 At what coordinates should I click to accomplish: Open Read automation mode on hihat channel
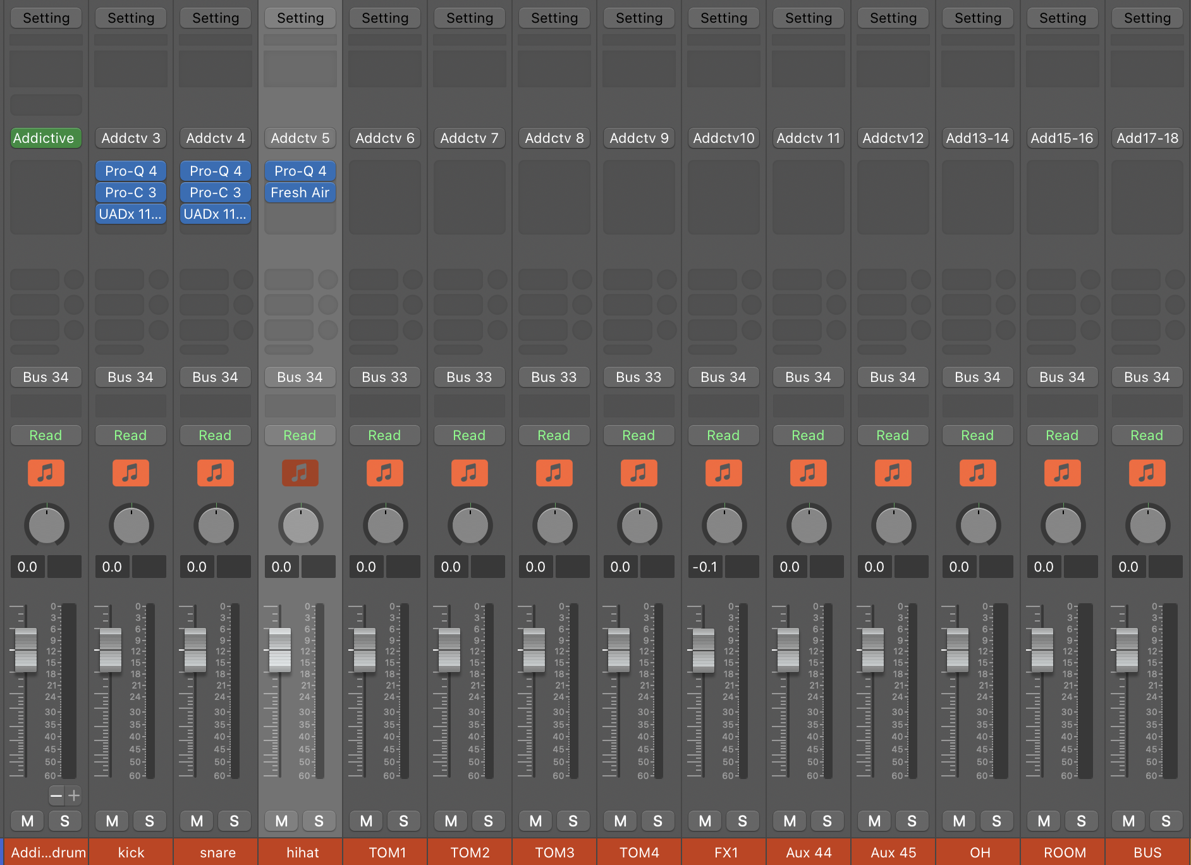click(x=300, y=435)
